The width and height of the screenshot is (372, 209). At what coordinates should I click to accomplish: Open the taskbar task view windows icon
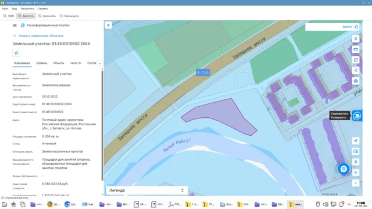(x=23, y=204)
